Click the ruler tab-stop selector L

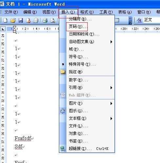click(x=3, y=29)
